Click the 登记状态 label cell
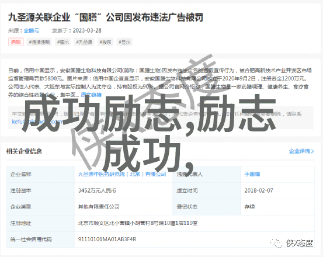Viewport: 323px width, 257px height. (x=207, y=207)
